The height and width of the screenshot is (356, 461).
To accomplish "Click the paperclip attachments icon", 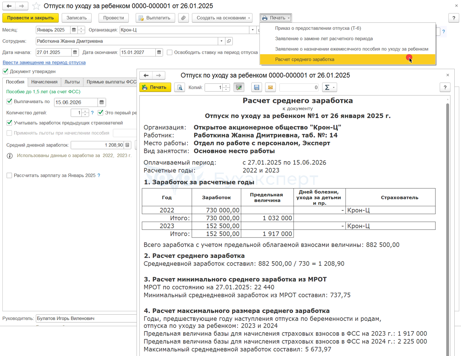I will click(183, 18).
